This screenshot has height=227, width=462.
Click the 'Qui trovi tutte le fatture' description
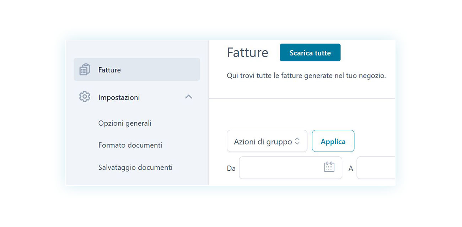pyautogui.click(x=306, y=75)
